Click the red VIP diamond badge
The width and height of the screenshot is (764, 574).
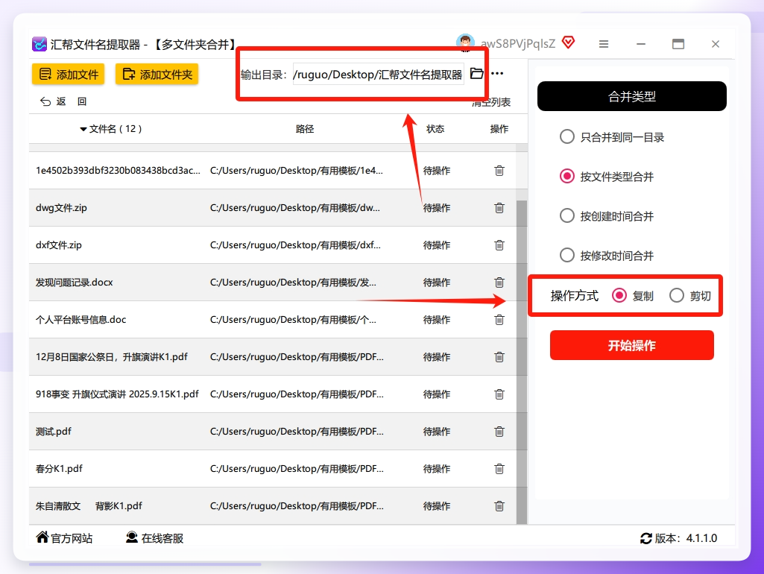click(x=568, y=42)
